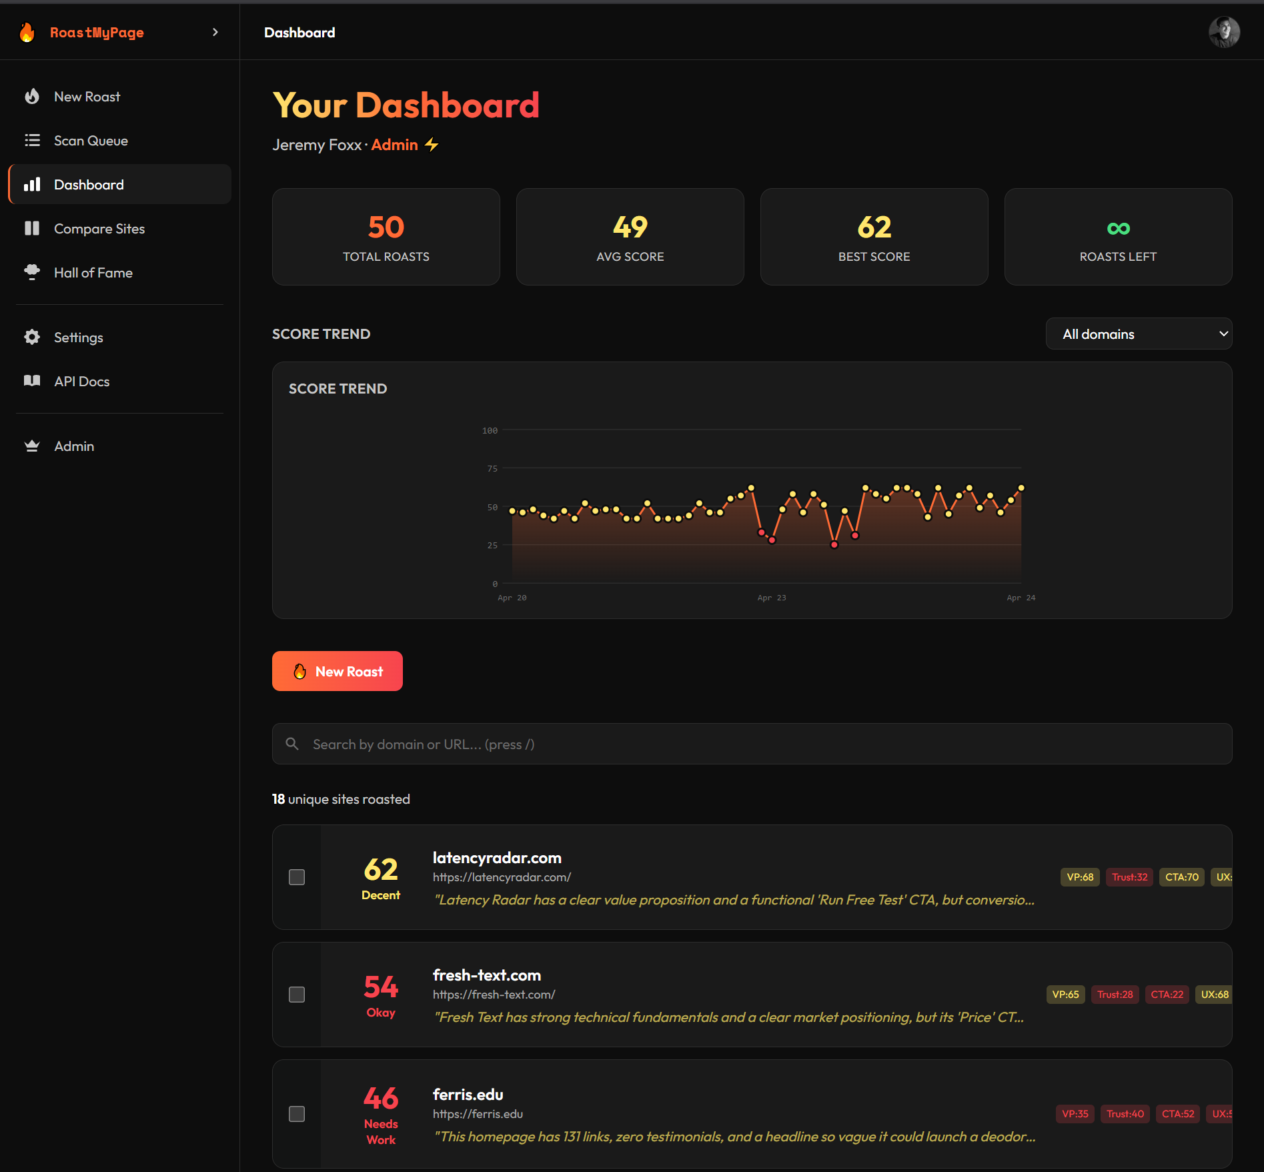This screenshot has width=1264, height=1172.
Task: Open the latencyradar.com result title
Action: 497,858
